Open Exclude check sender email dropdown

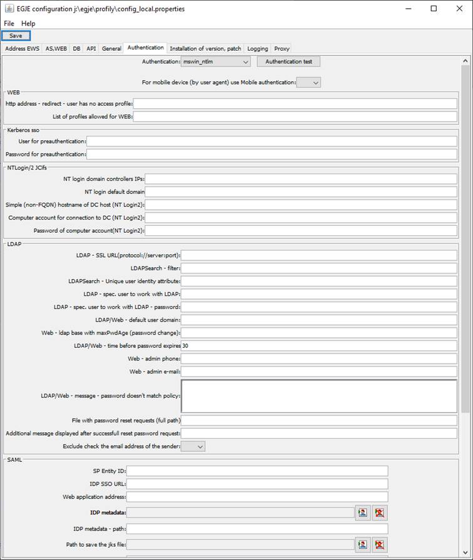tap(193, 446)
